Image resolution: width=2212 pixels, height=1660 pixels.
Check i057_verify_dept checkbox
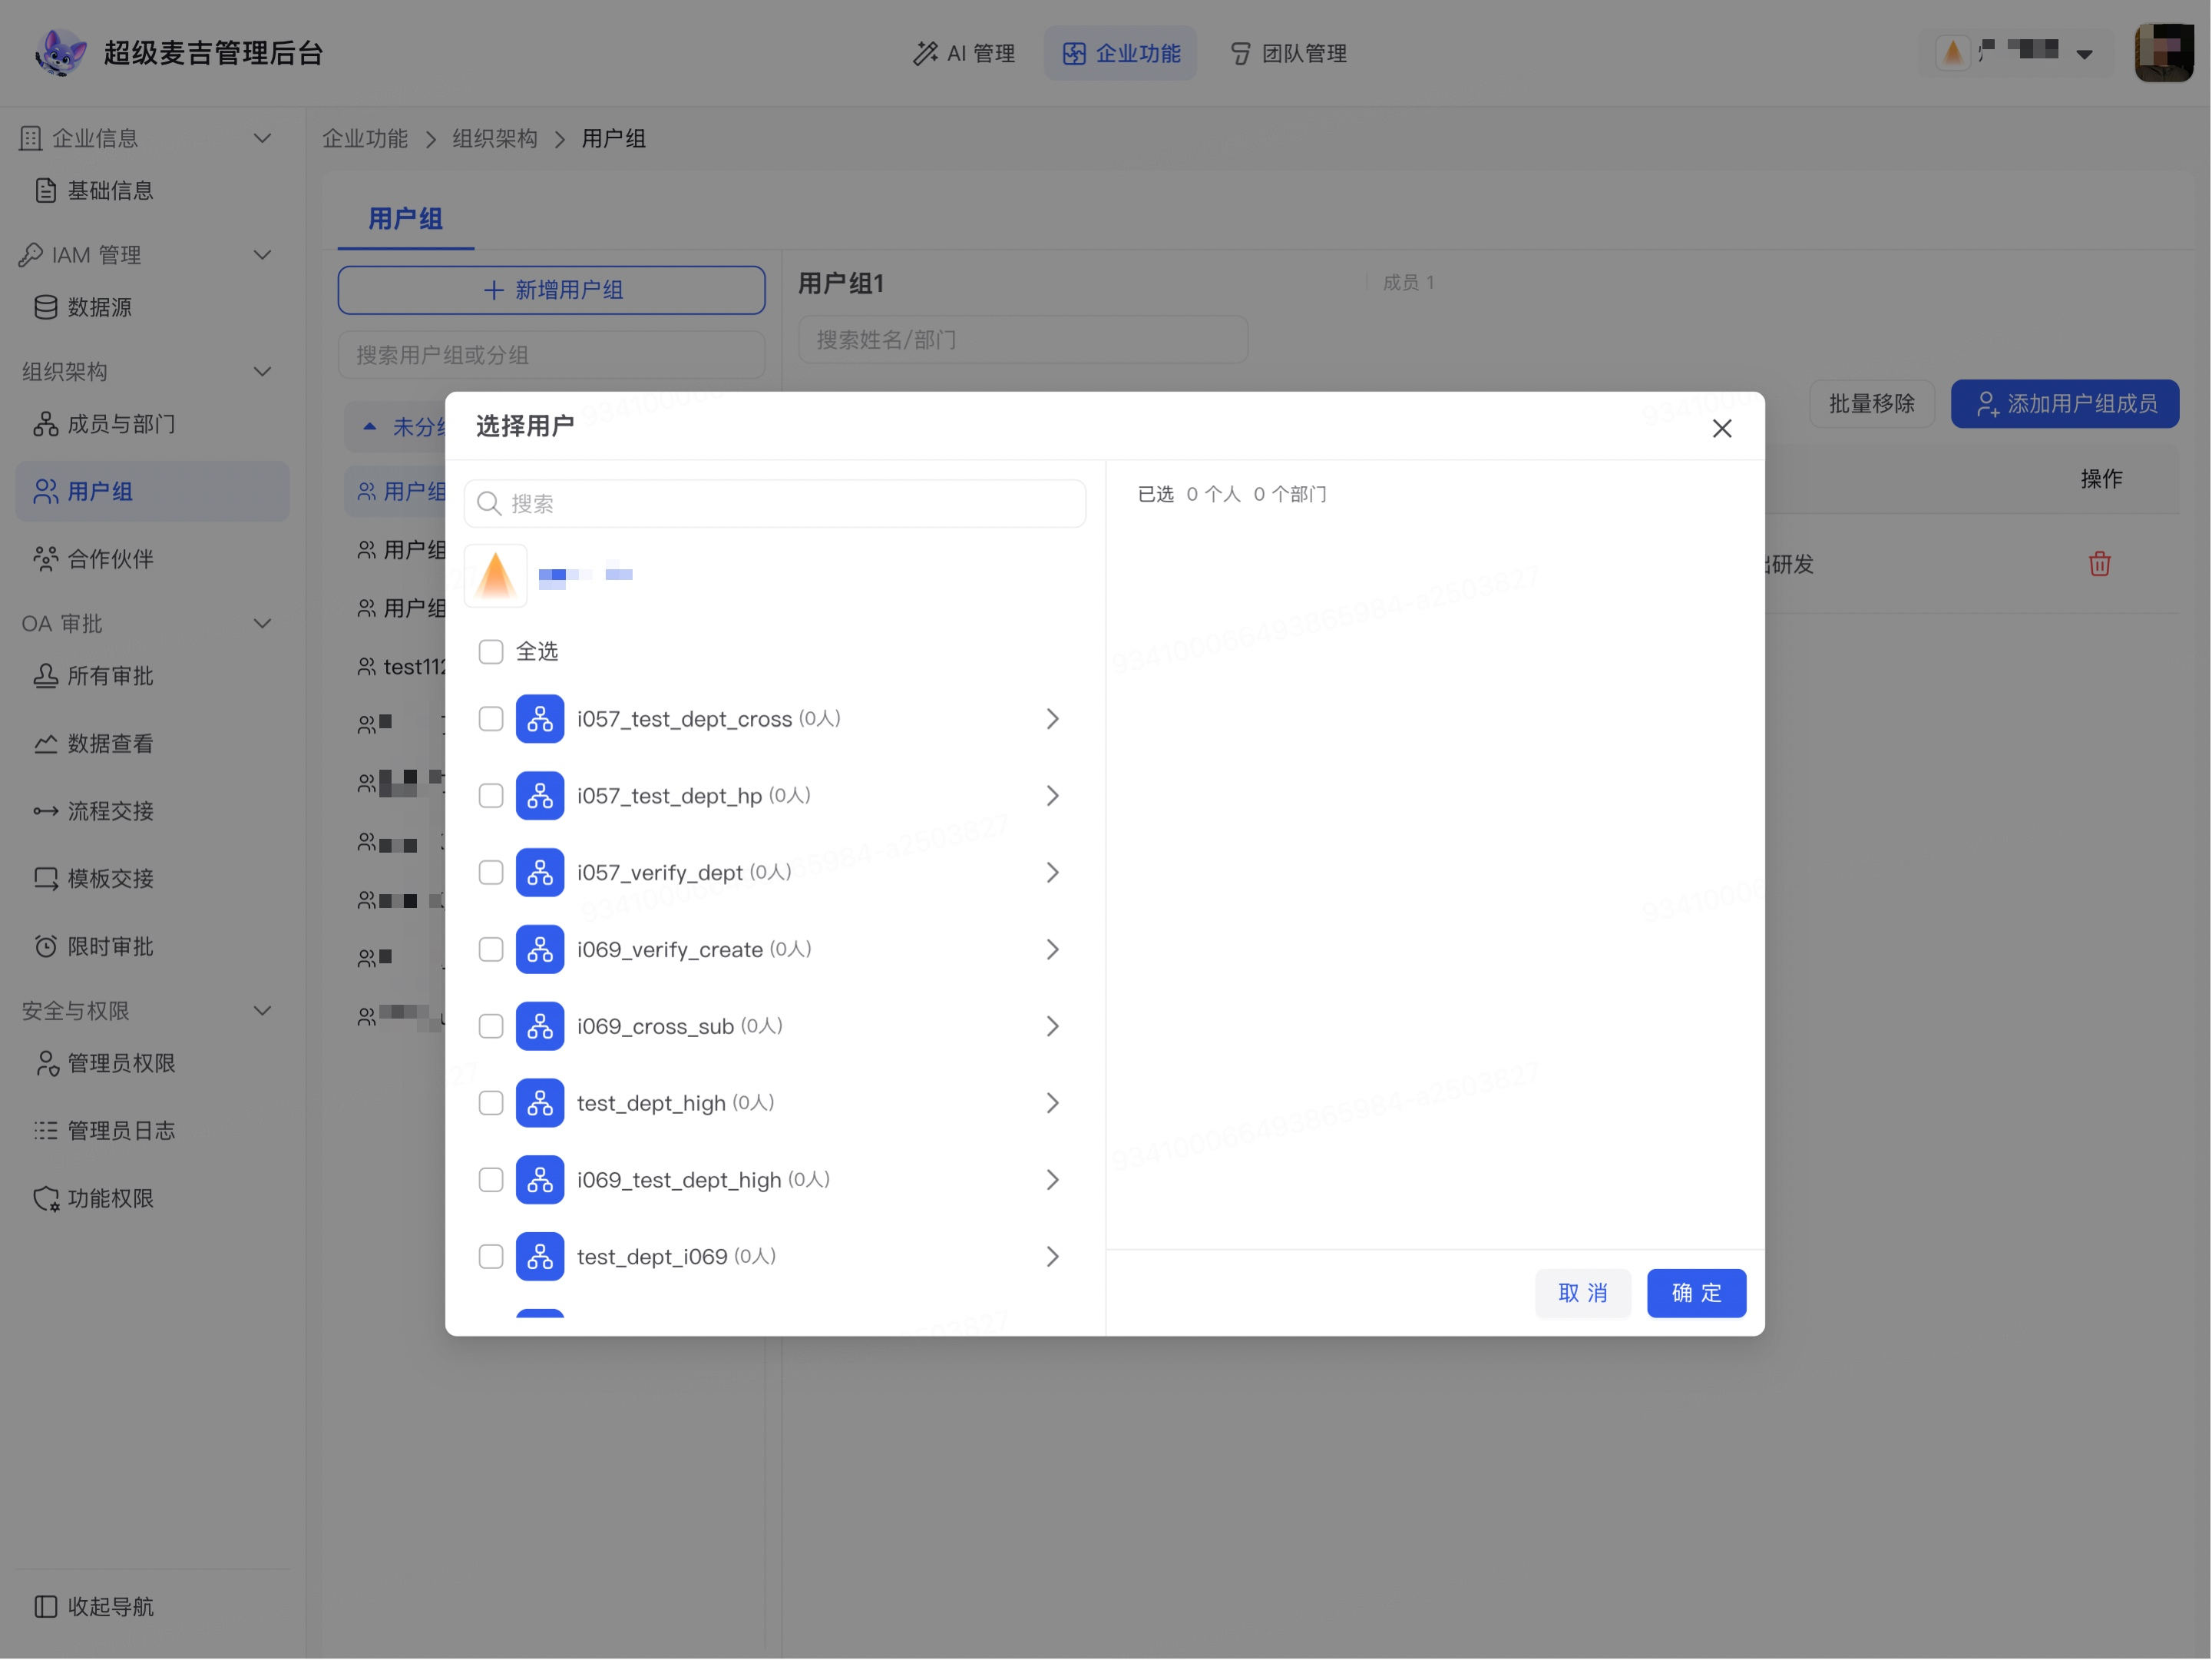491,873
